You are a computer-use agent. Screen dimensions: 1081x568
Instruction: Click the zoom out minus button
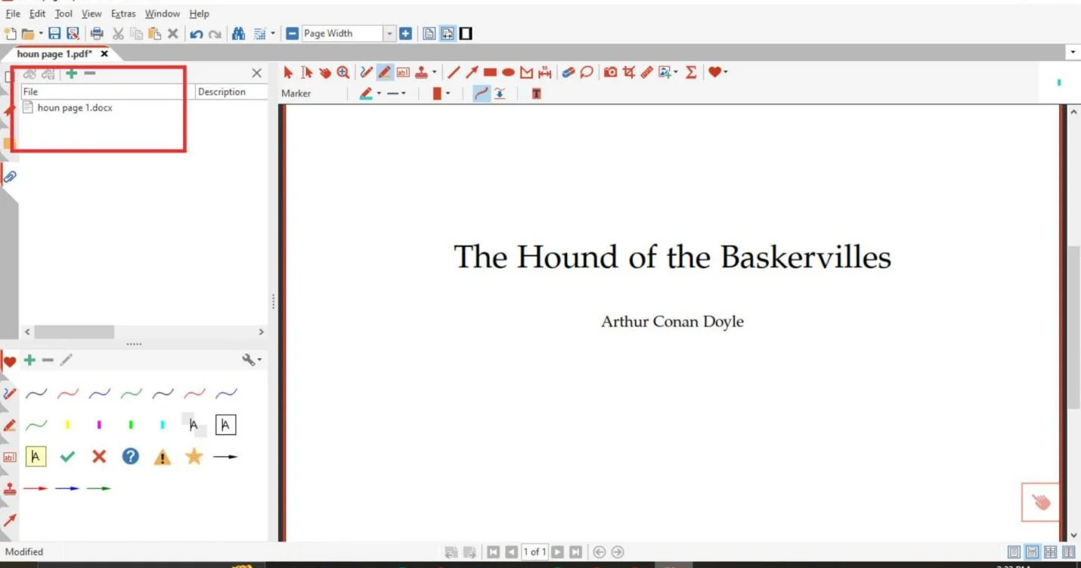click(x=292, y=33)
